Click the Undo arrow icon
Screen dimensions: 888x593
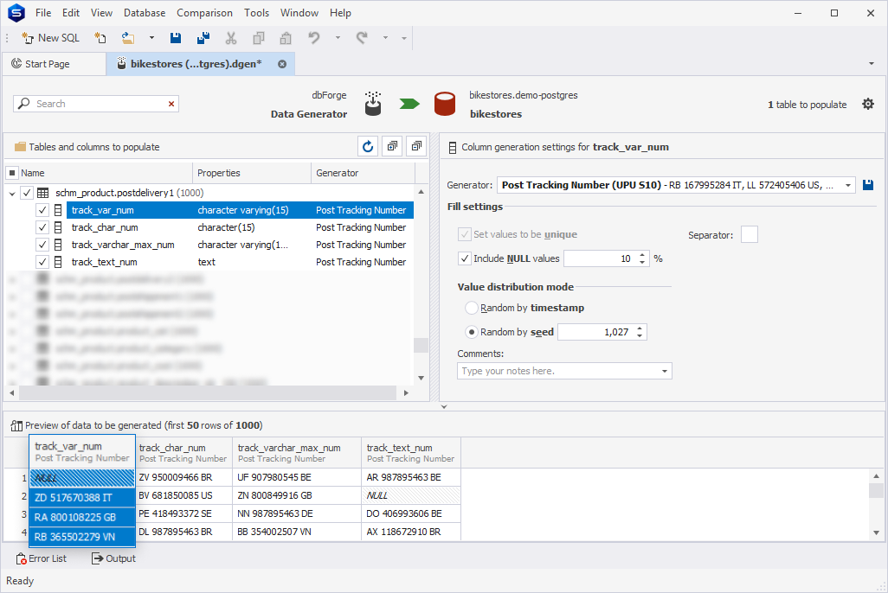click(314, 38)
